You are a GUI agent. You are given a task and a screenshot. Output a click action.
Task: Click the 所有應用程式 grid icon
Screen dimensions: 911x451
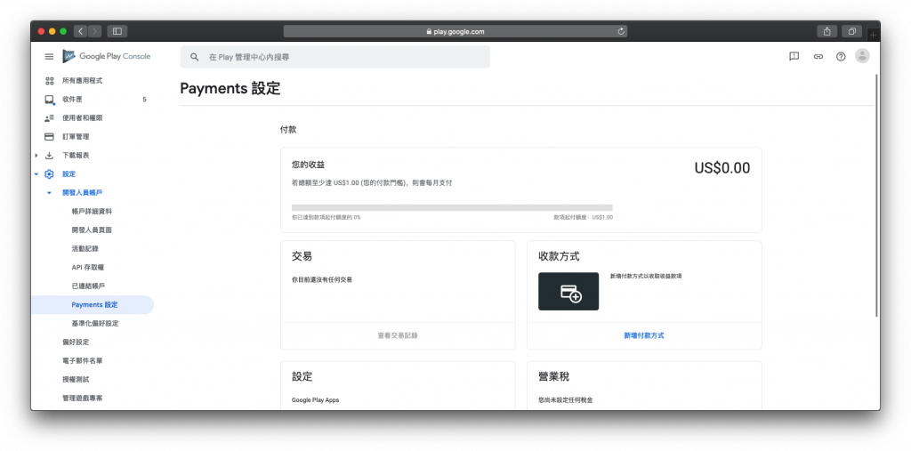(x=50, y=81)
